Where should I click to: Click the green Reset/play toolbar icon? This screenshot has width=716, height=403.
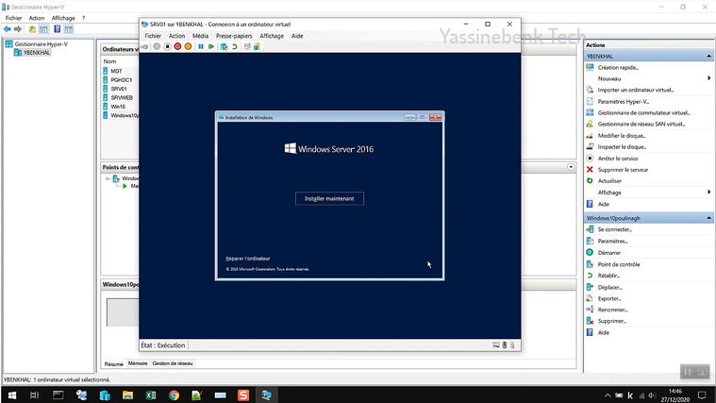[x=211, y=46]
